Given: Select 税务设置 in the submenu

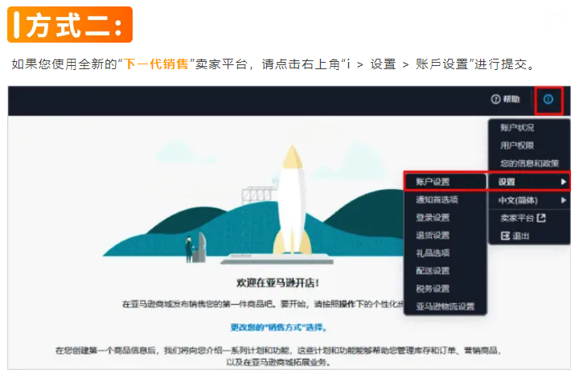Looking at the screenshot, I should pyautogui.click(x=433, y=289).
